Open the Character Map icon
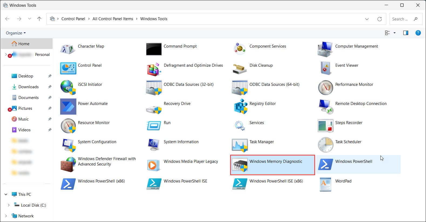Image resolution: width=426 pixels, height=222 pixels. coord(68,49)
